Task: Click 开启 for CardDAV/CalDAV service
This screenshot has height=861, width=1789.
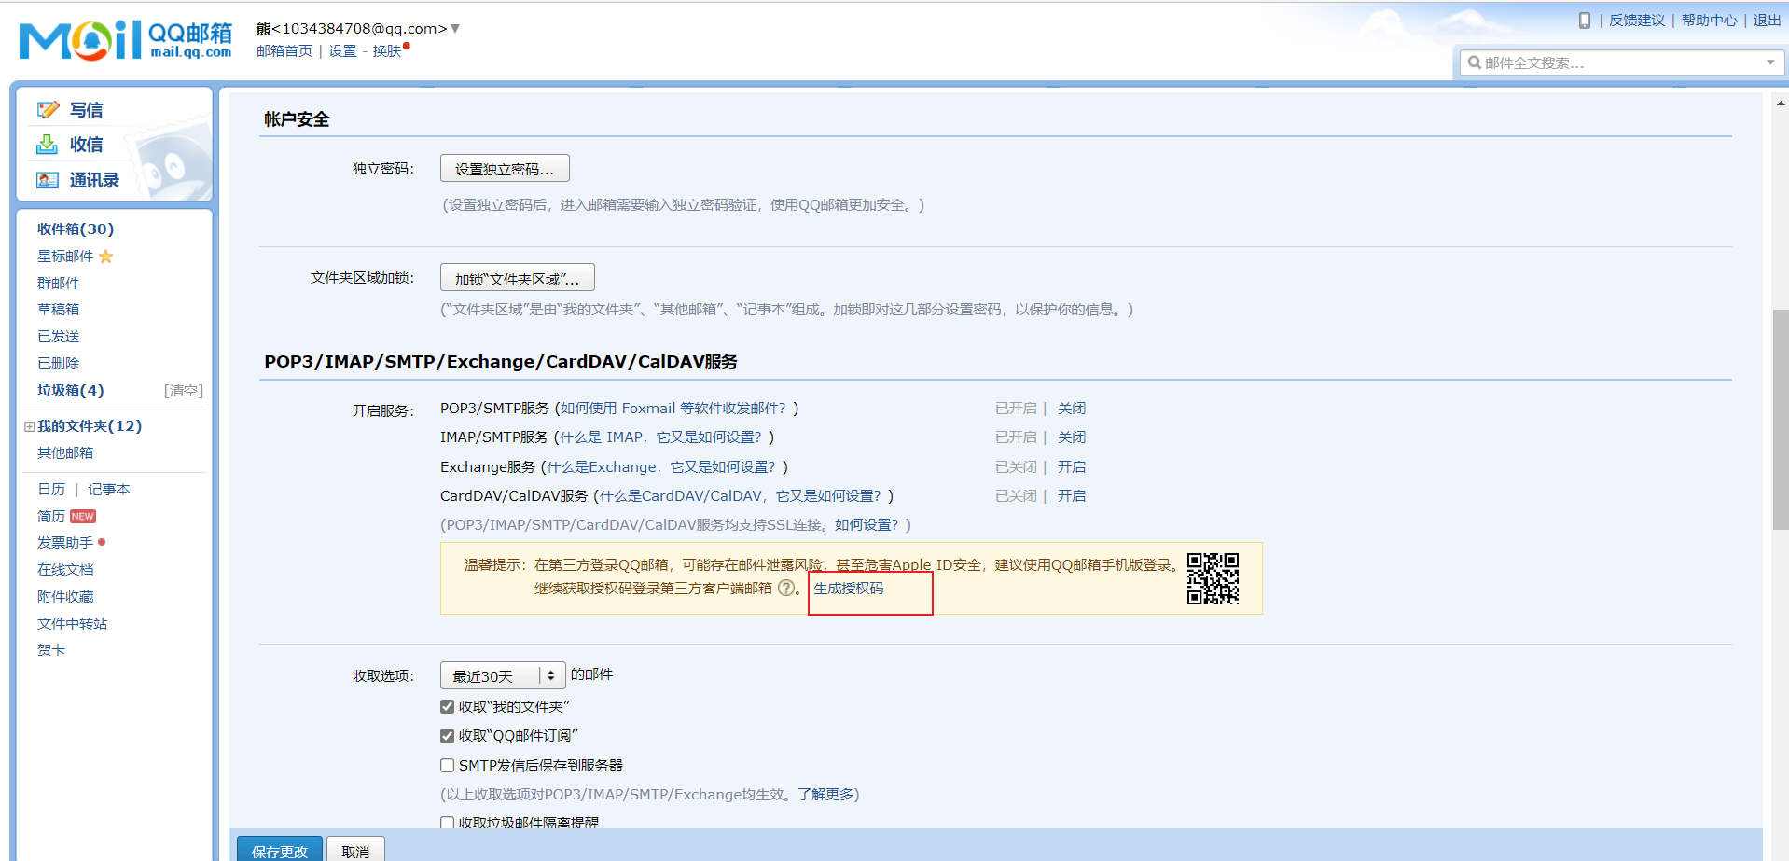Action: coord(1072,496)
